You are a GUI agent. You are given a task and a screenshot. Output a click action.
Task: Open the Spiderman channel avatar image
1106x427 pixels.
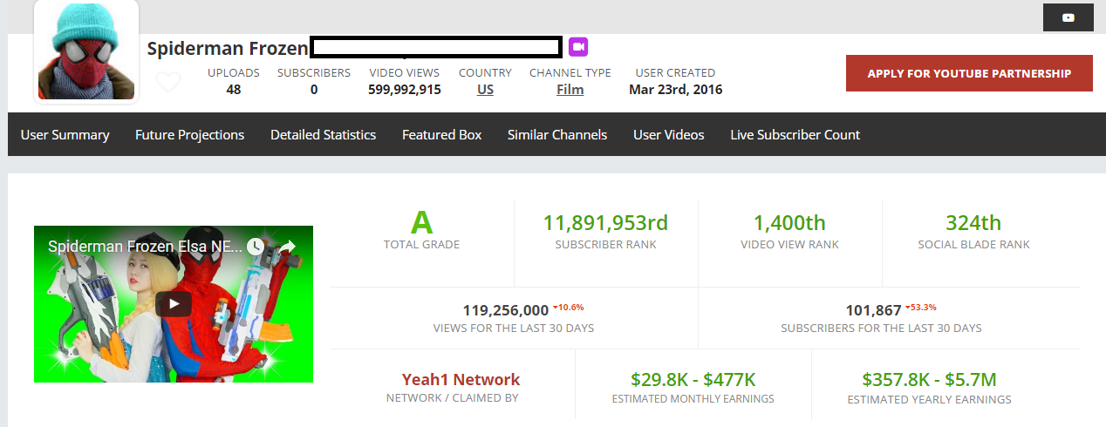coord(86,51)
